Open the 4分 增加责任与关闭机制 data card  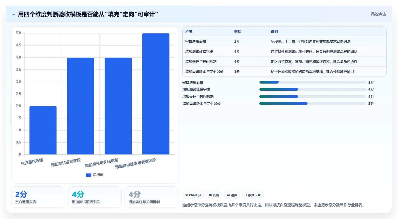click(x=151, y=197)
